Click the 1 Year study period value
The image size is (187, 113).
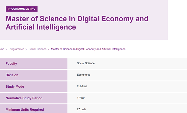coord(81,98)
